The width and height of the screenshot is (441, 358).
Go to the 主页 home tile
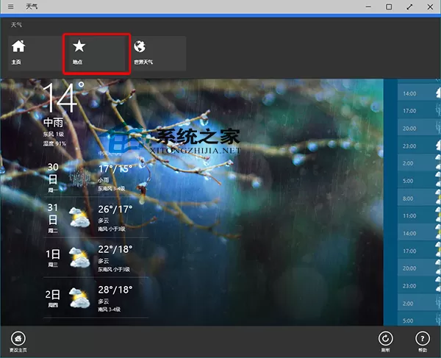coord(35,54)
